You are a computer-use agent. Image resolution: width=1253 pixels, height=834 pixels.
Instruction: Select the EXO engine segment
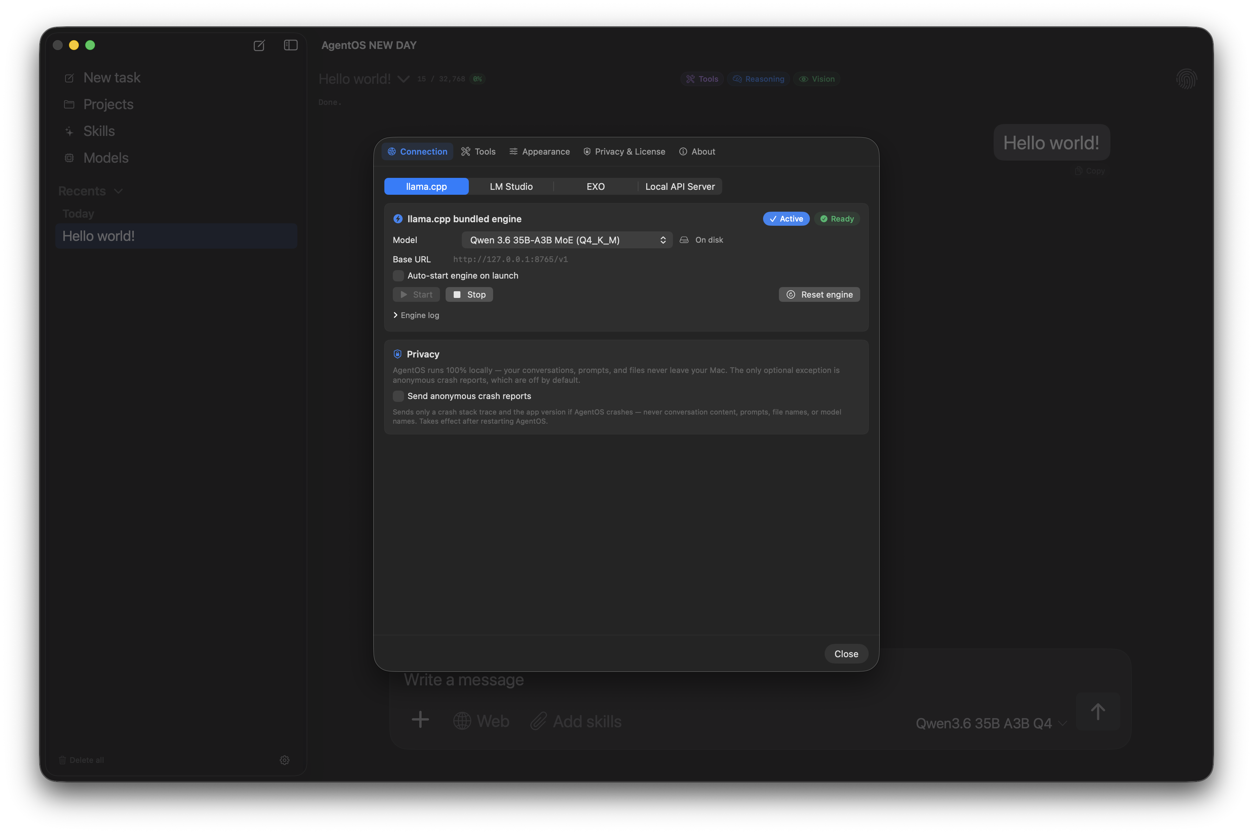point(596,187)
